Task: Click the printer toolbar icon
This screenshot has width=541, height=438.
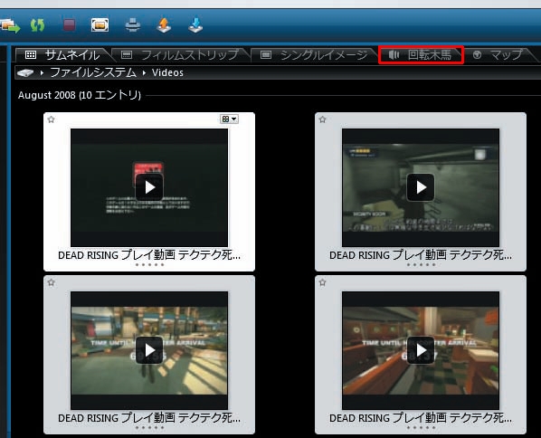Action: pyautogui.click(x=133, y=25)
